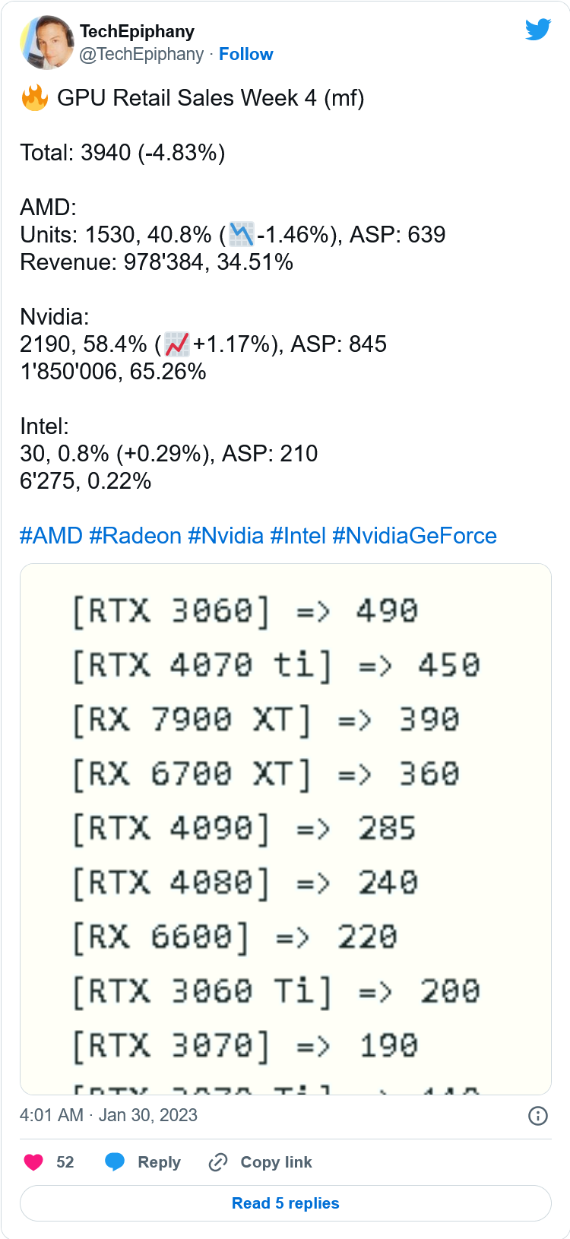Open the tweet info circle icon
Image resolution: width=570 pixels, height=1239 pixels.
[x=537, y=1115]
